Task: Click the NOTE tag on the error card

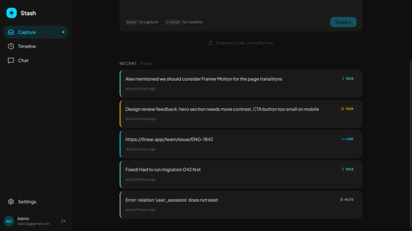Action: [347, 199]
